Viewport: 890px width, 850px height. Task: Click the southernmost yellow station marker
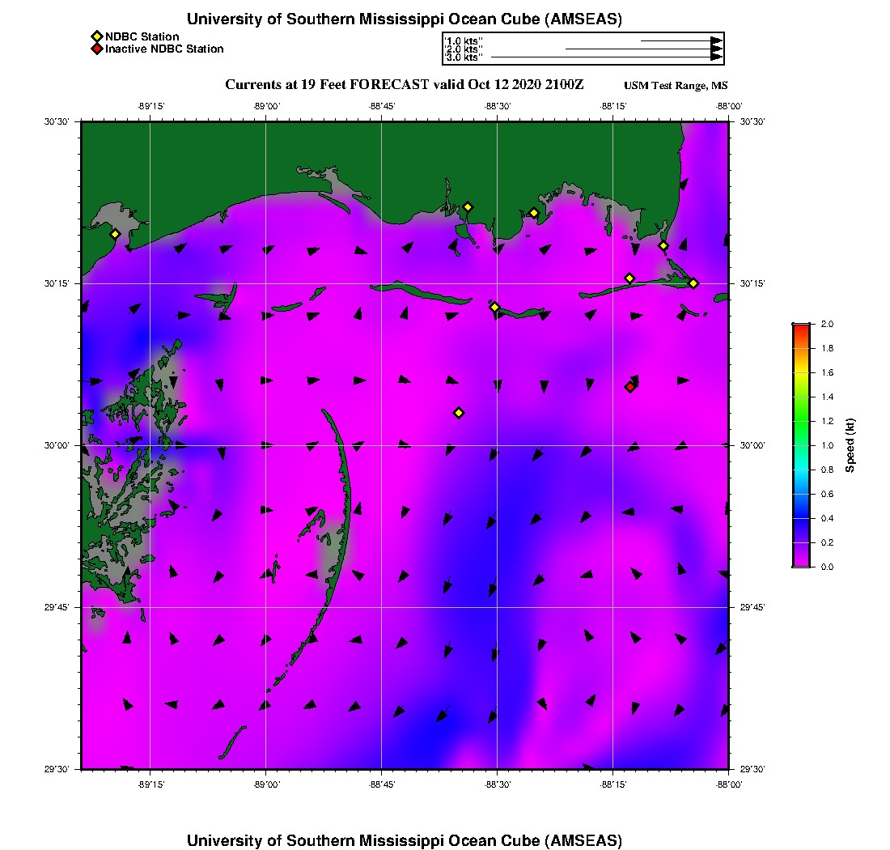pos(459,413)
